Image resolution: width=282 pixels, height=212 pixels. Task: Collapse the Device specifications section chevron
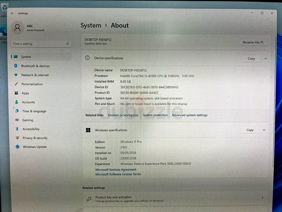tap(265, 59)
